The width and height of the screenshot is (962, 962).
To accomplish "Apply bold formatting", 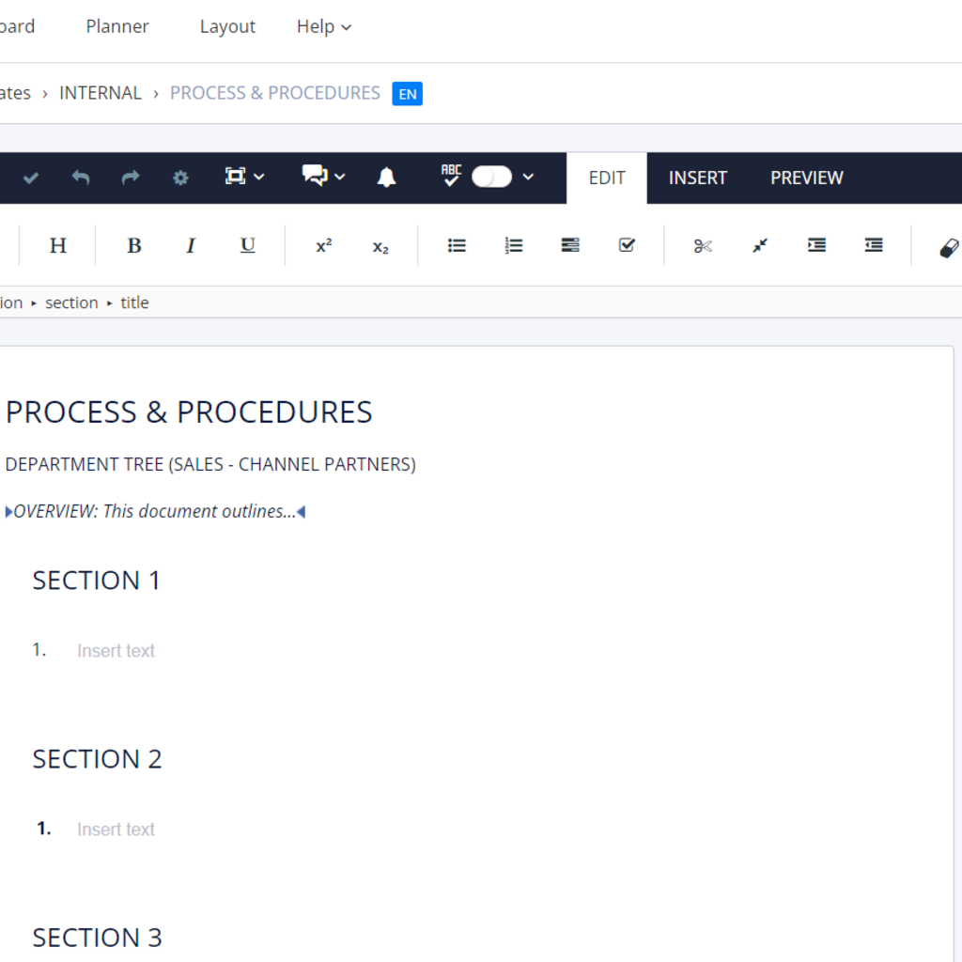I will point(134,246).
